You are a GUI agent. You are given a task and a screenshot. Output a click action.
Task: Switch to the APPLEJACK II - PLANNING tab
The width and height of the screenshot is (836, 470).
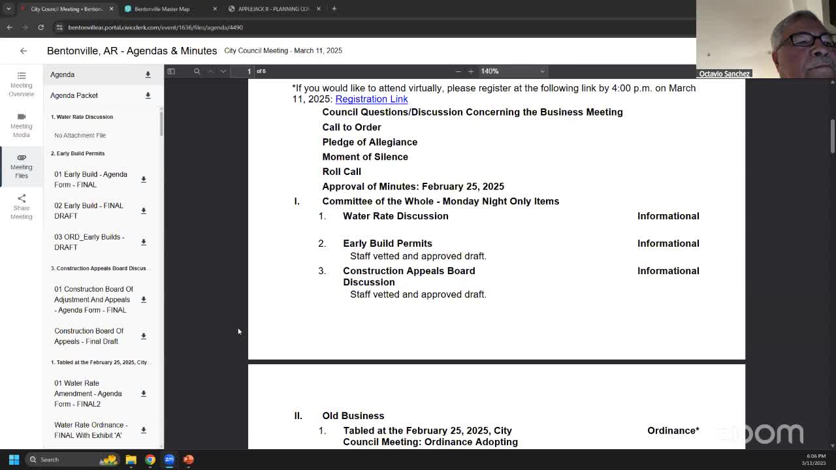[x=274, y=9]
